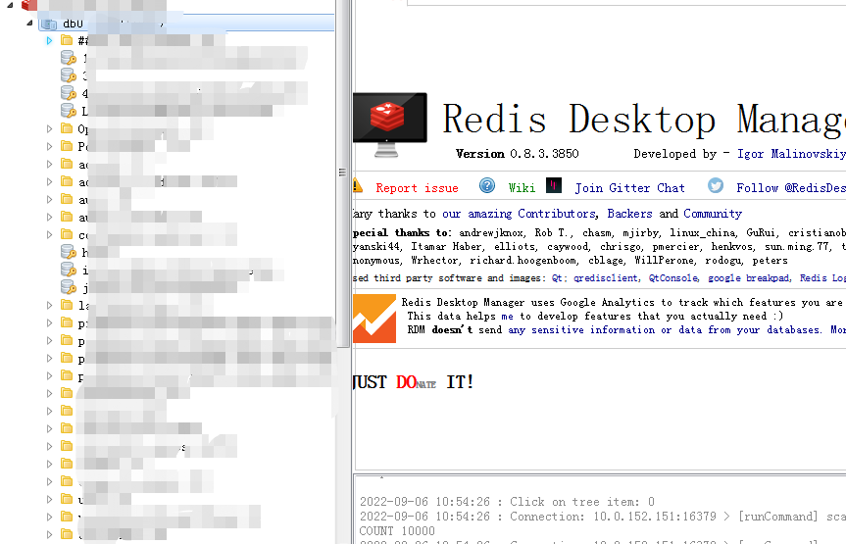The width and height of the screenshot is (846, 544).
Task: Click the JUST DONATE IT banner
Action: pyautogui.click(x=414, y=382)
